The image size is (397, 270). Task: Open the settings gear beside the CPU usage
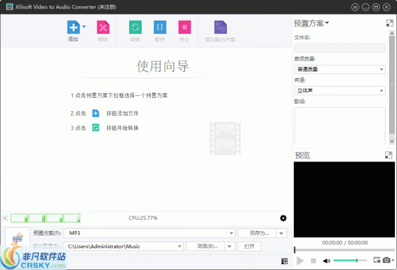coord(283,218)
